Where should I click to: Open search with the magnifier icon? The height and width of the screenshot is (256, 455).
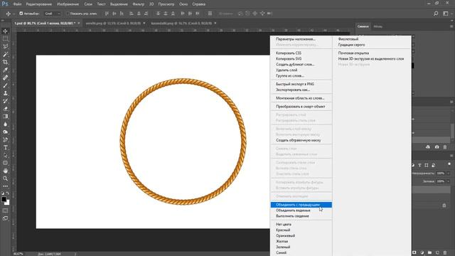(436, 14)
